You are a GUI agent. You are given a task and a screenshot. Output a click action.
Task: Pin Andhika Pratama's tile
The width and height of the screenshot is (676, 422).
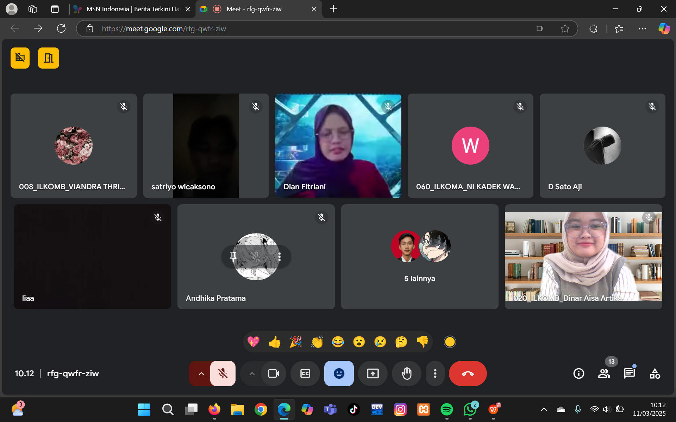(x=233, y=256)
